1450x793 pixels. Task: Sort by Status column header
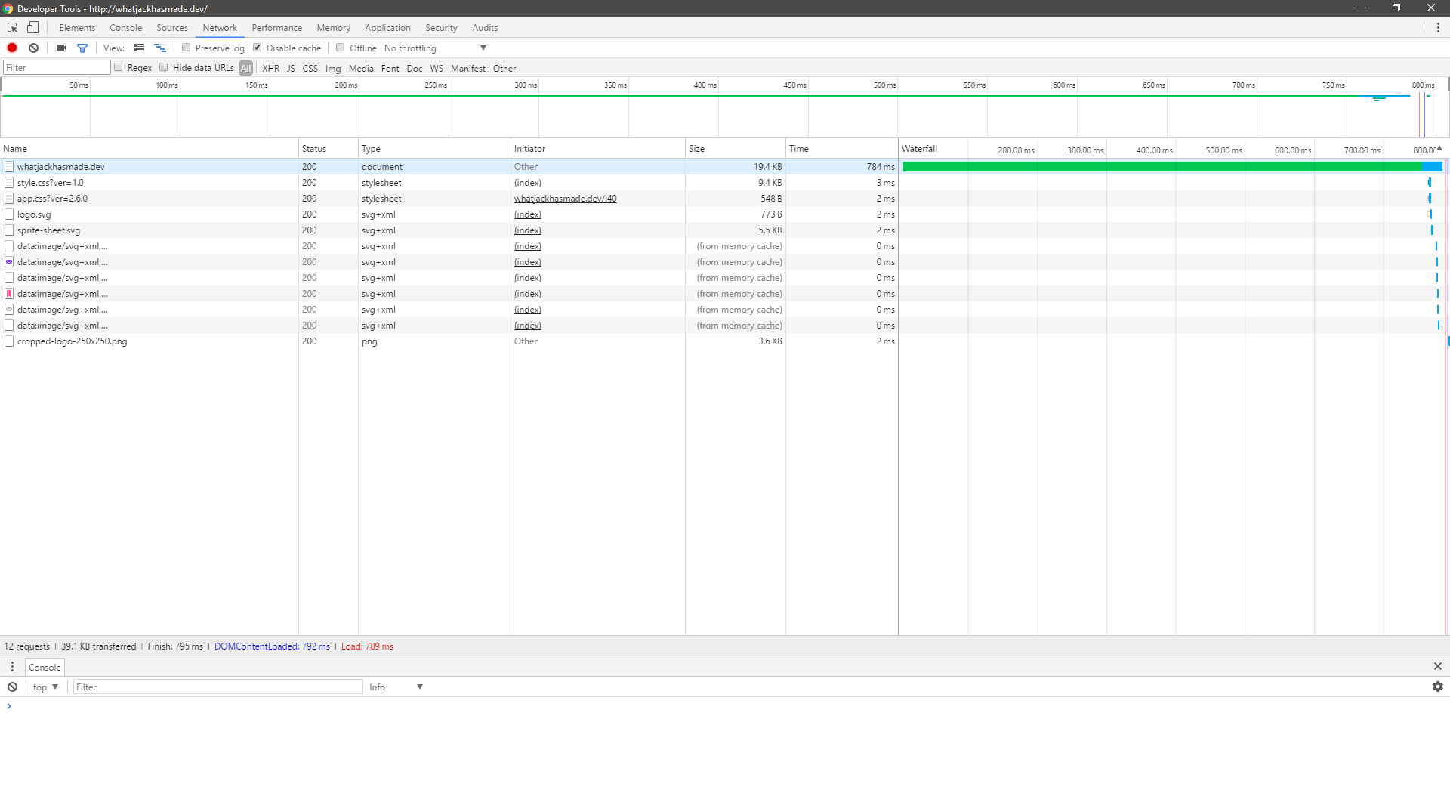[329, 149]
